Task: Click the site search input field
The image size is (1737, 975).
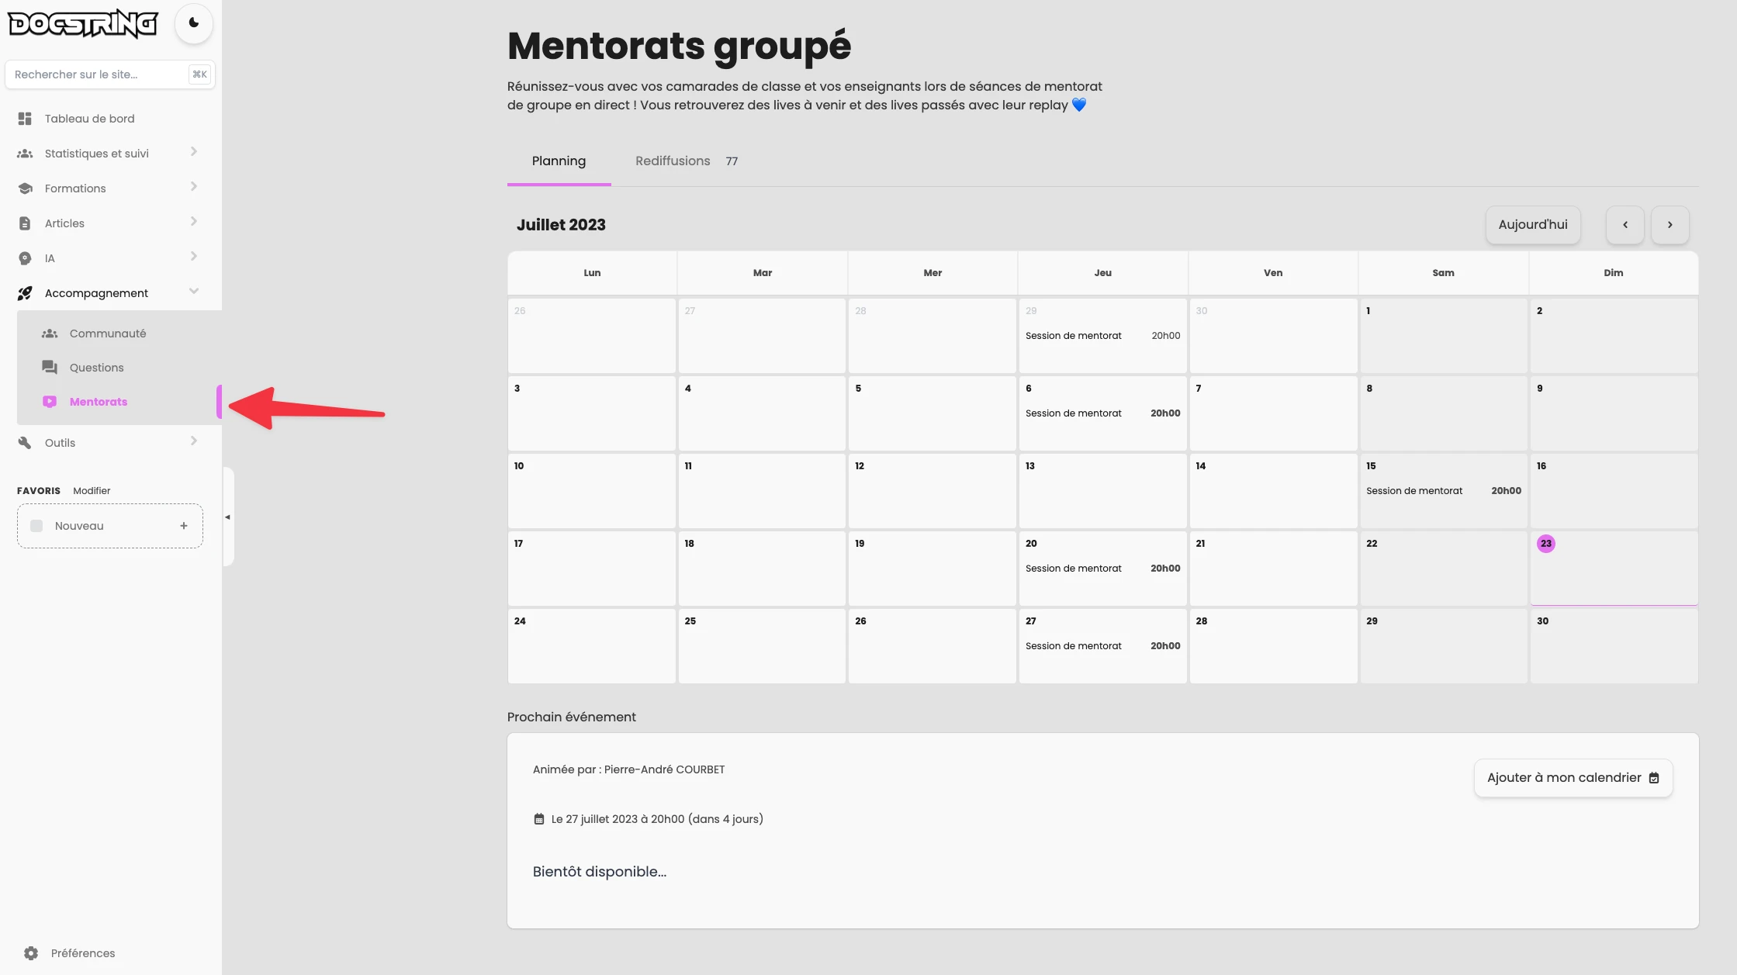Action: tap(101, 74)
